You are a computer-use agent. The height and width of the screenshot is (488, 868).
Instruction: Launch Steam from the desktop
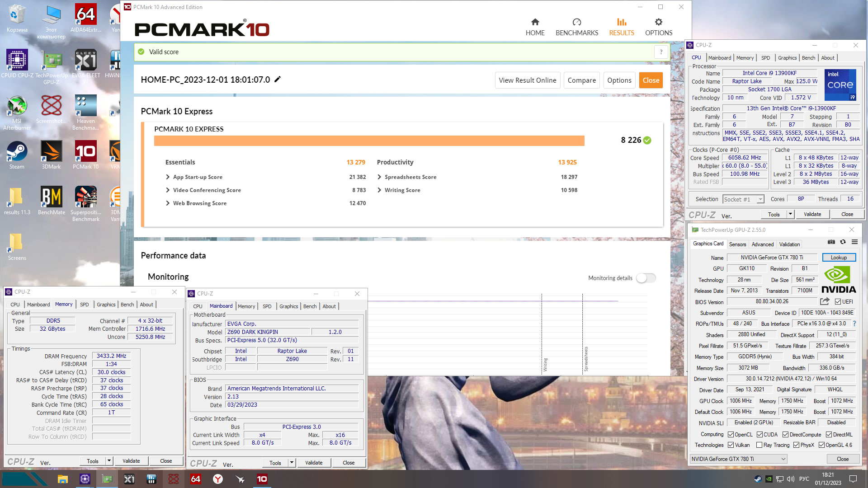(x=17, y=155)
